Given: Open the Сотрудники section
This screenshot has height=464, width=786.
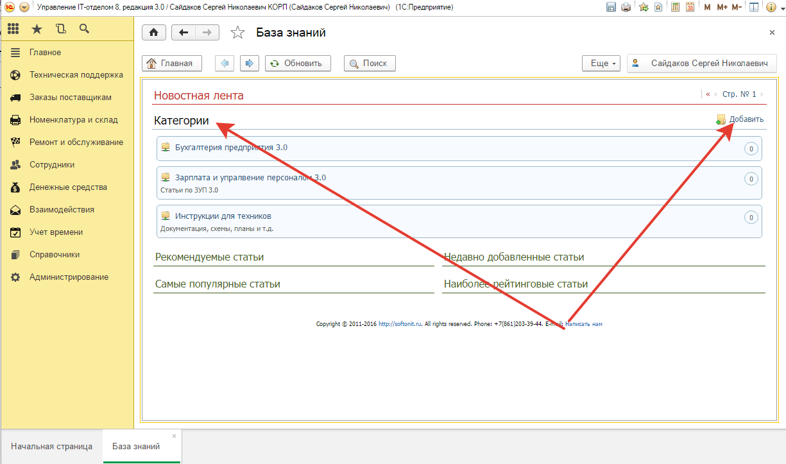Looking at the screenshot, I should pyautogui.click(x=67, y=164).
